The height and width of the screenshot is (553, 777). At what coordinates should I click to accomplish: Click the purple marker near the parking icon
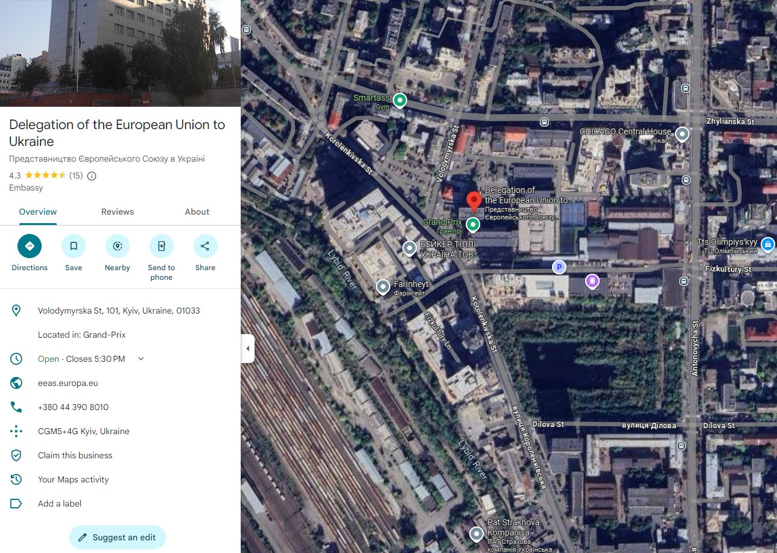592,281
